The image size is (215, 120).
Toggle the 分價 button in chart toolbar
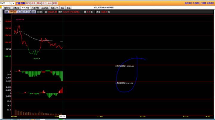[29, 12]
